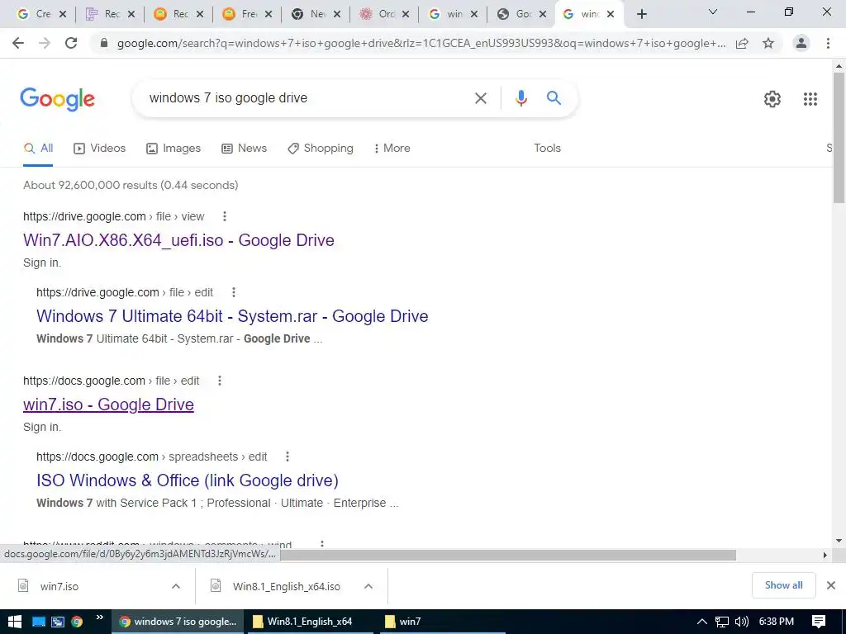
Task: Open ISO Windows & Office result link
Action: (188, 480)
